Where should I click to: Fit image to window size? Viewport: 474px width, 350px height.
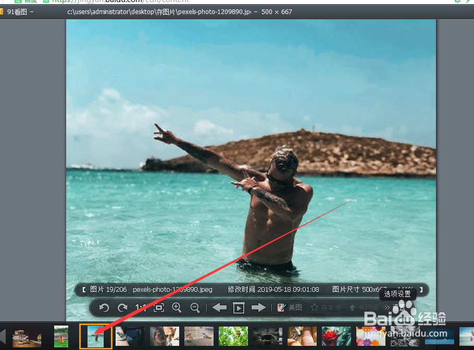(159, 308)
